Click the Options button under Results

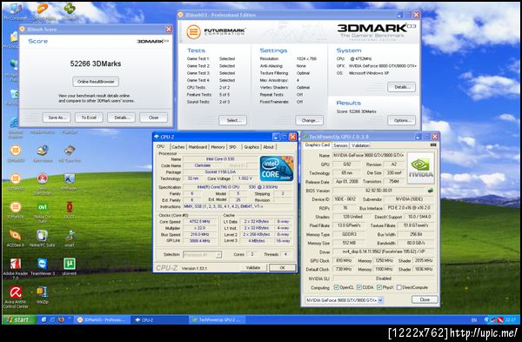point(401,120)
